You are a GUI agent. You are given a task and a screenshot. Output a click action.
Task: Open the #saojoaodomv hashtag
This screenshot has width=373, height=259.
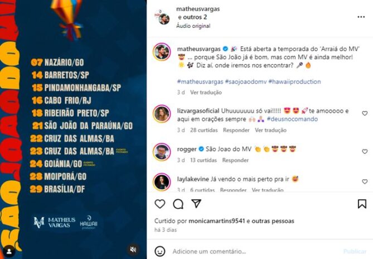(246, 81)
